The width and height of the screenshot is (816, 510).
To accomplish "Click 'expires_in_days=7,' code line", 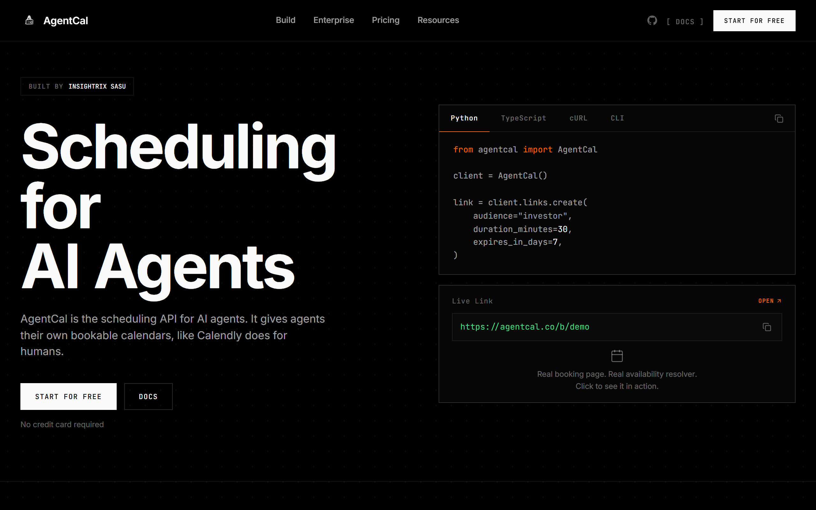I will click(x=517, y=242).
